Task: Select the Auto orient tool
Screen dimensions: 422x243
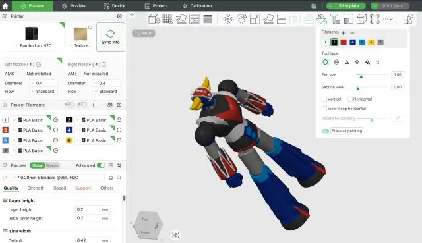Action: [181, 19]
